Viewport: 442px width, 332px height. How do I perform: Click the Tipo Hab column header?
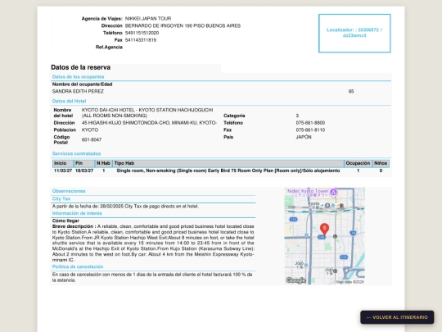(x=228, y=163)
